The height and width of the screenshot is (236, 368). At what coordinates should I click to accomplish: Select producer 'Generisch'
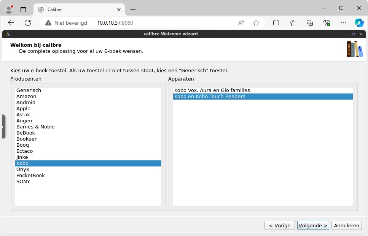[88, 90]
